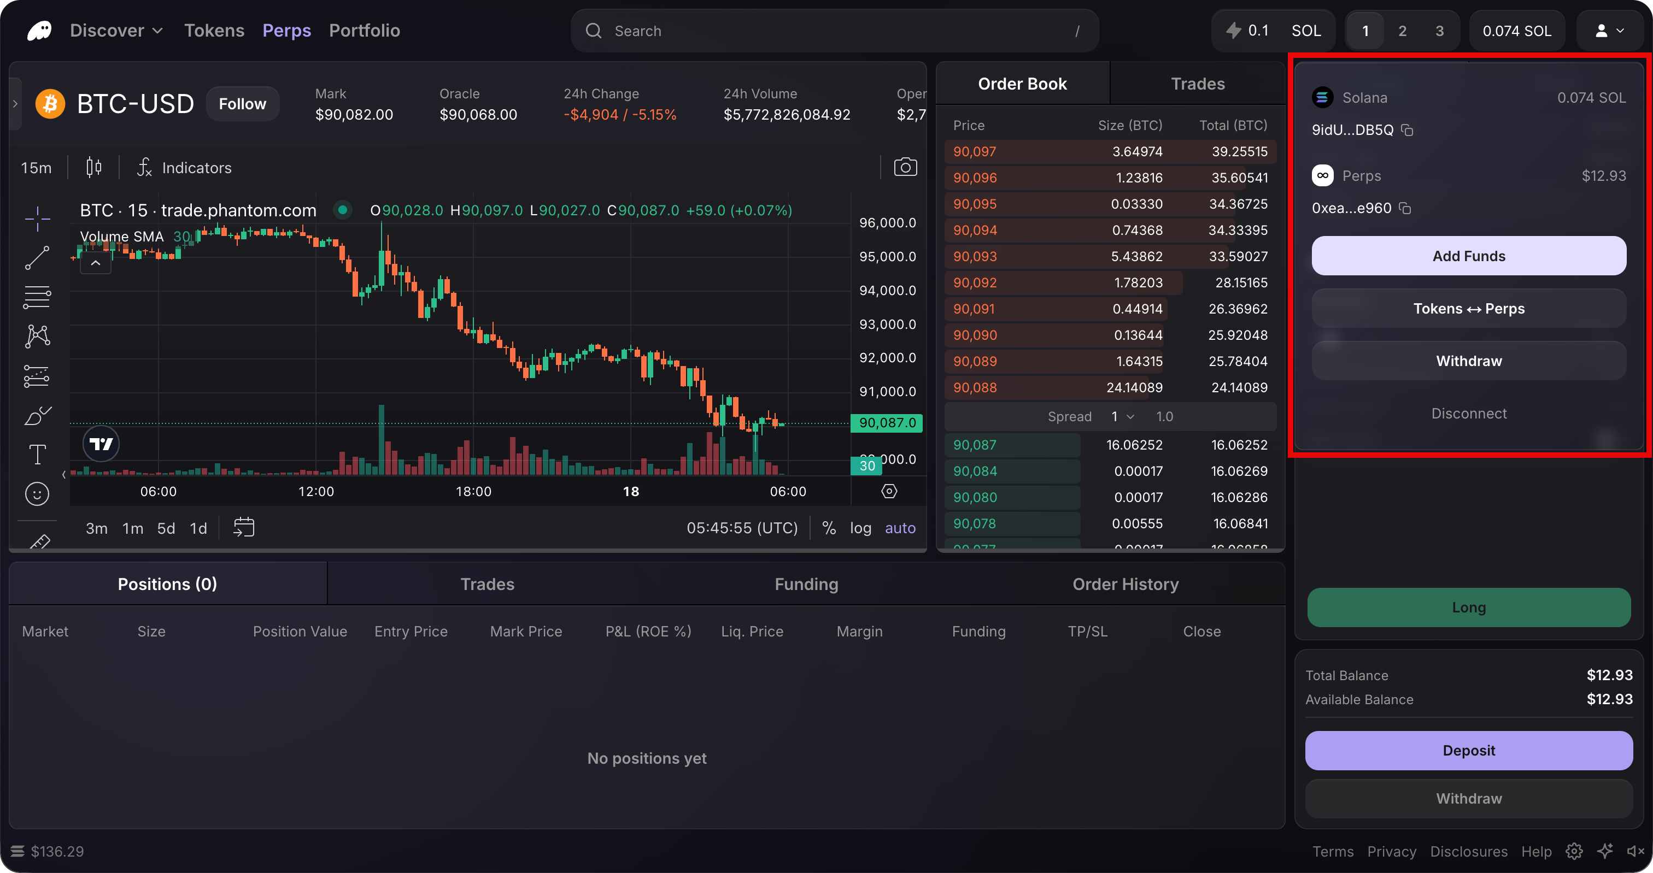1653x873 pixels.
Task: Toggle percent scale on chart
Action: (829, 528)
